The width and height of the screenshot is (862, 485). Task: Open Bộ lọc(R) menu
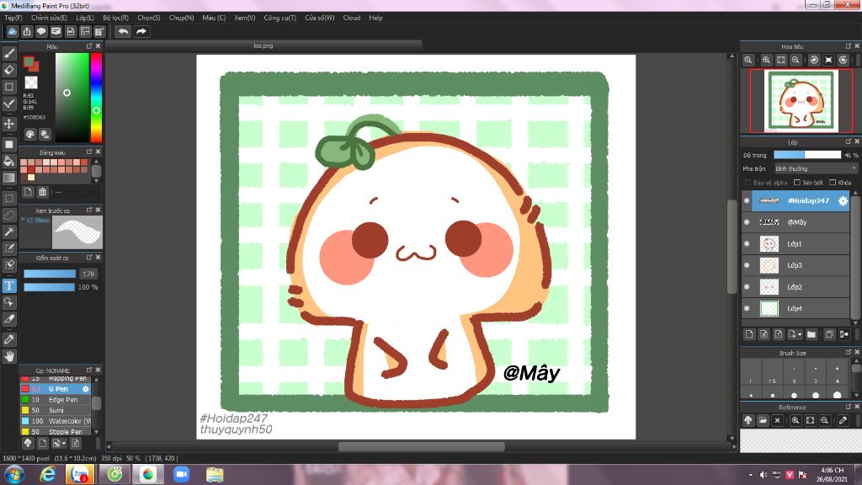115,18
